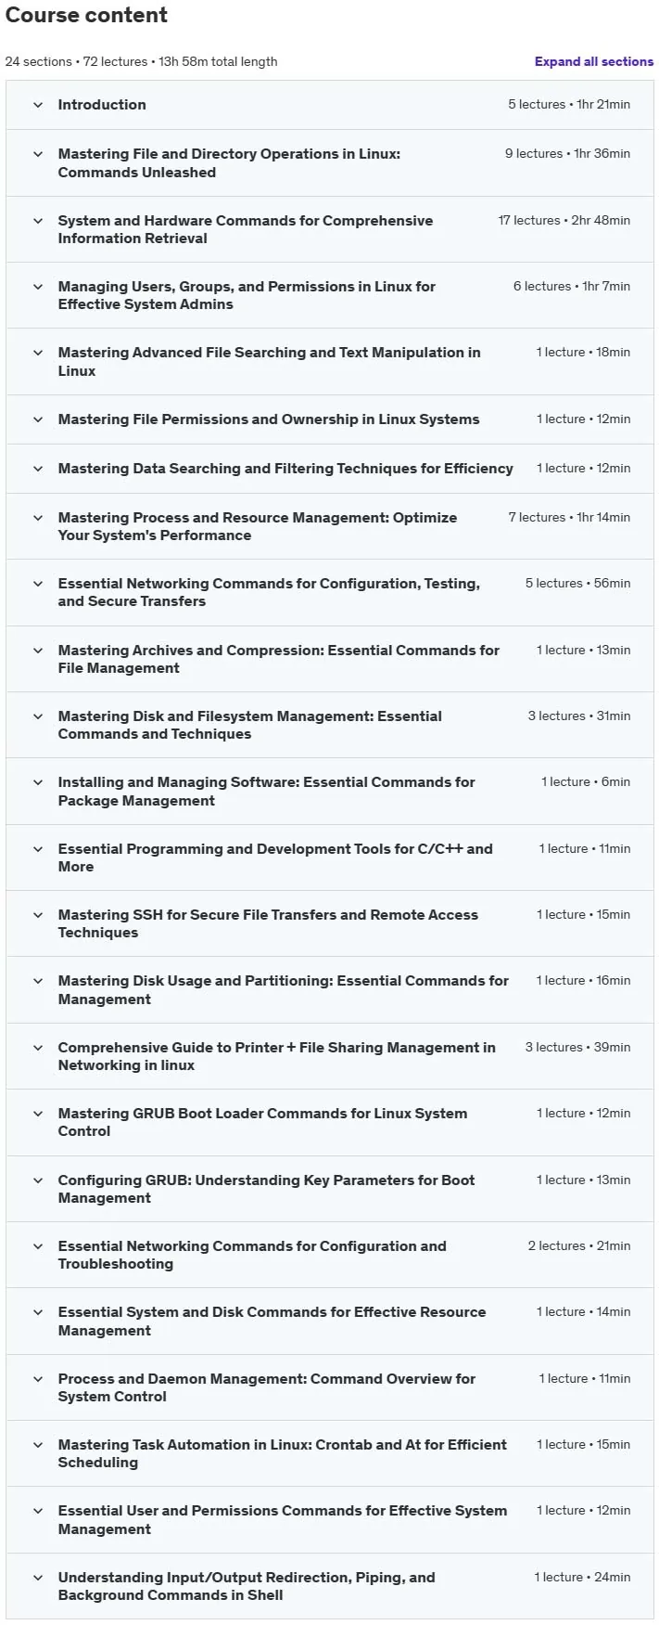
Task: Open System and Hardware Commands section
Action: click(330, 229)
